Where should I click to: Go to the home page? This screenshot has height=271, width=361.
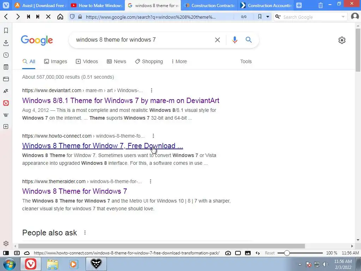(60, 17)
